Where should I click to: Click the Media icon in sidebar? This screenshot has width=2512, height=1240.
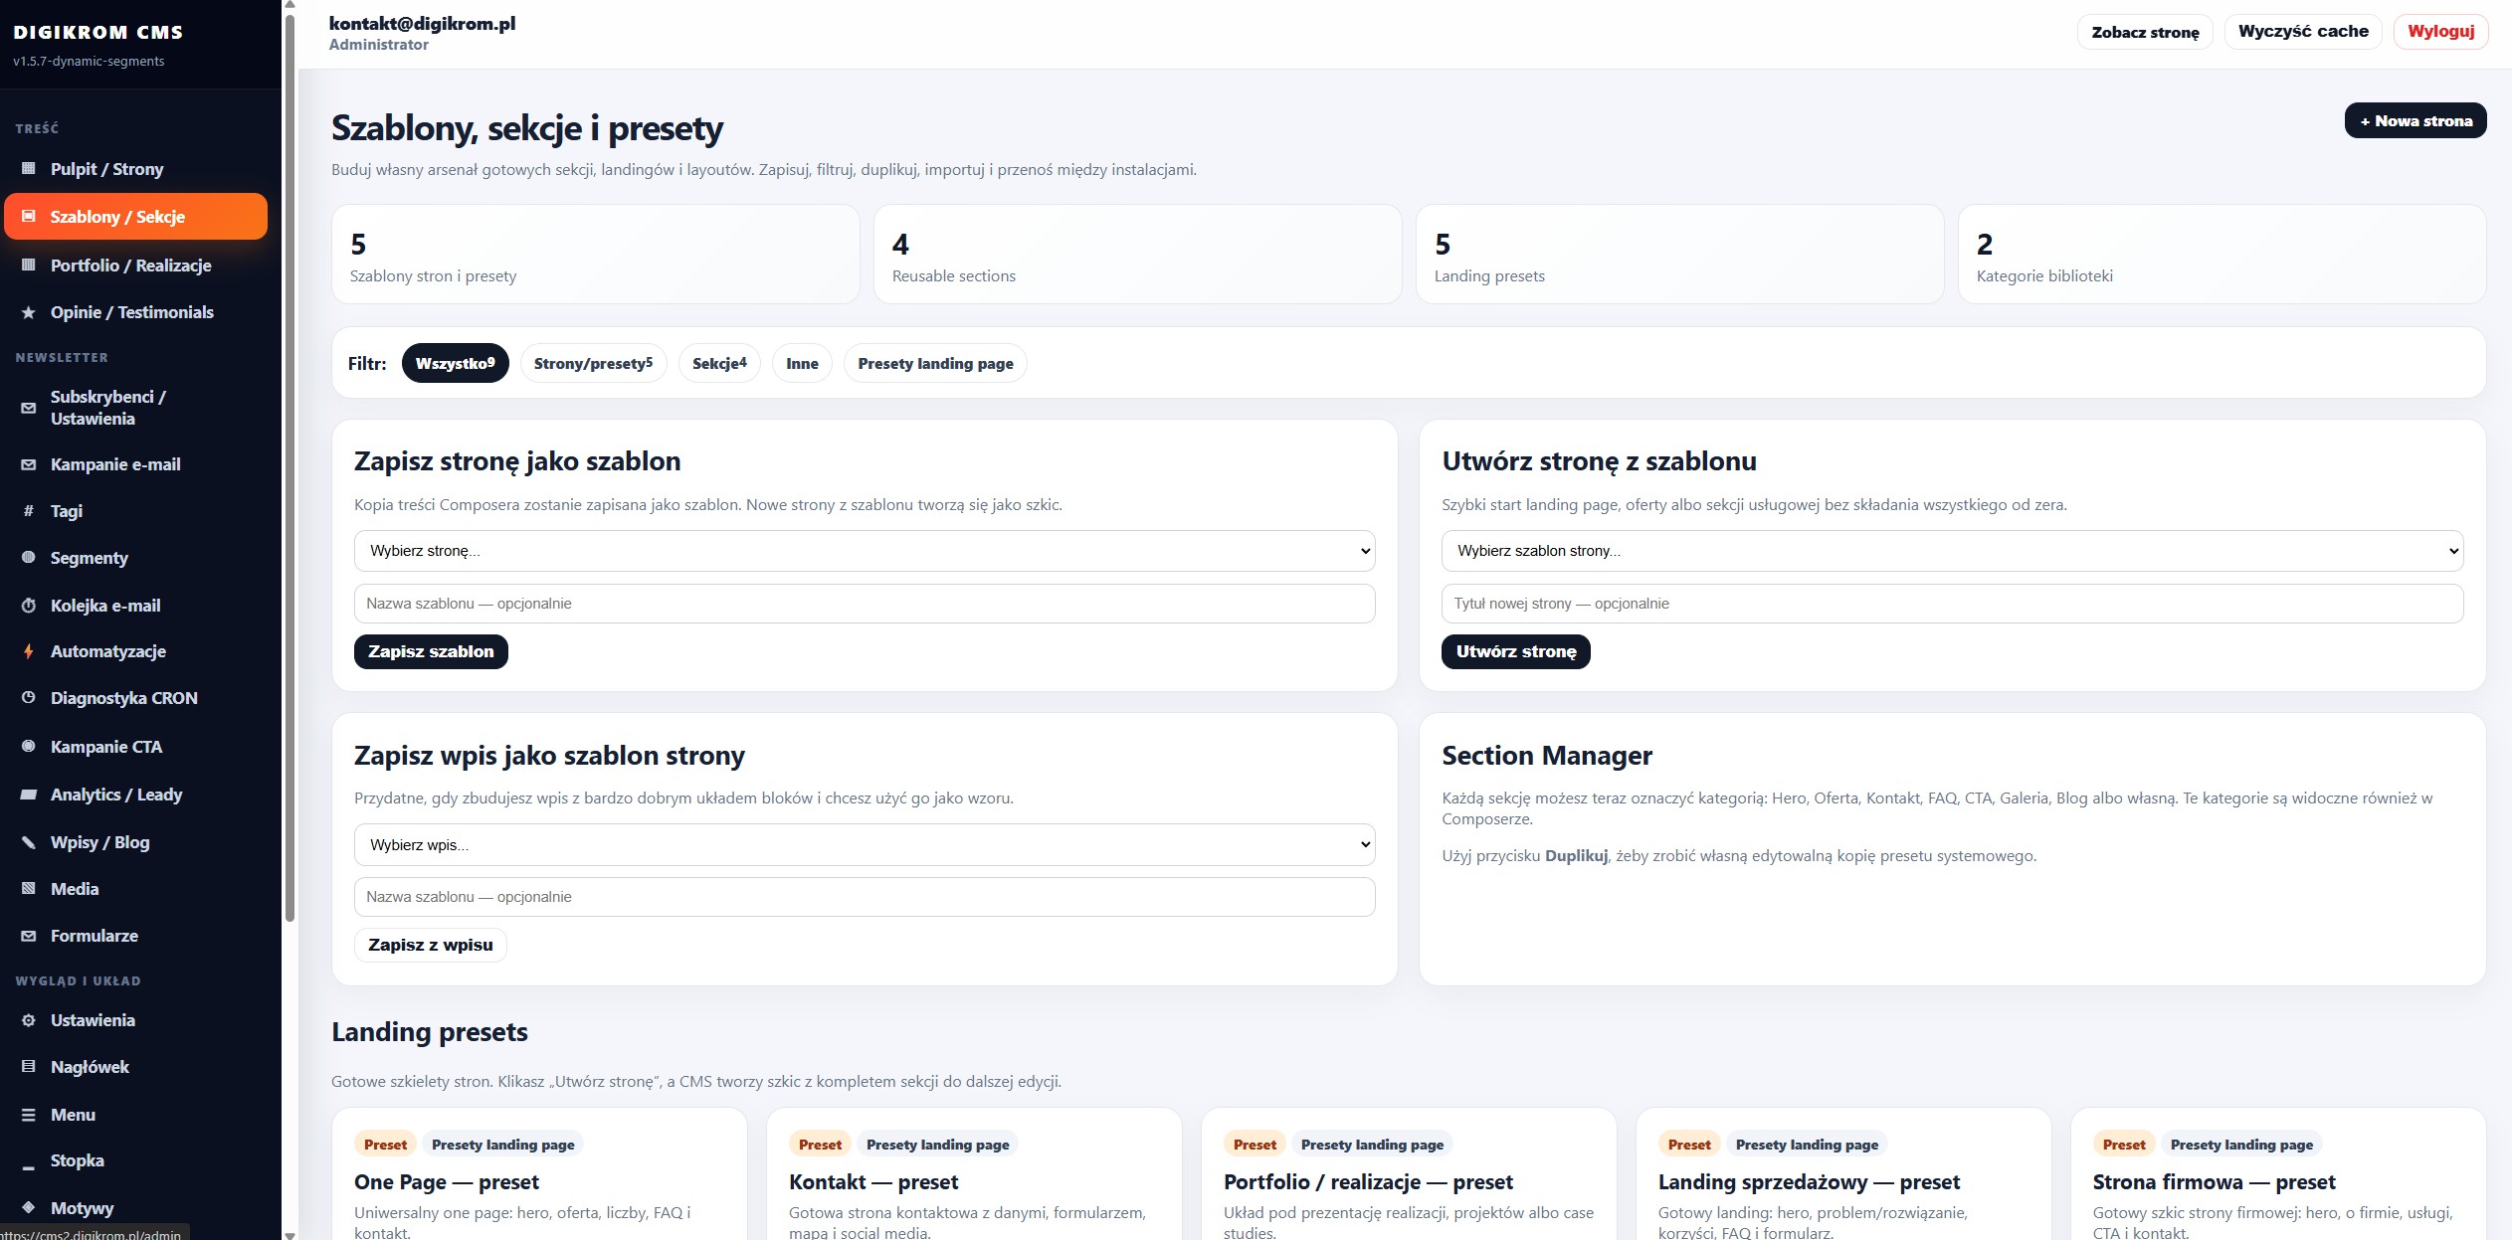29,889
